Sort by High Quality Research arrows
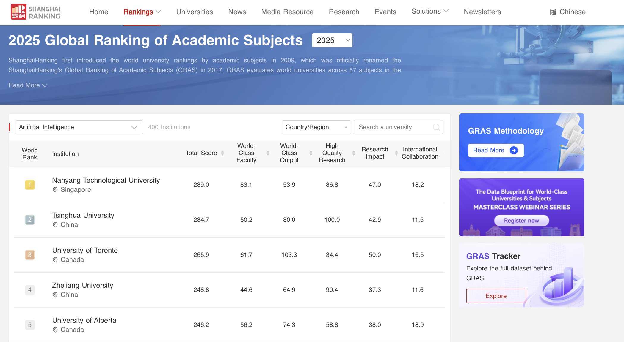Viewport: 624px width, 342px height. click(354, 153)
